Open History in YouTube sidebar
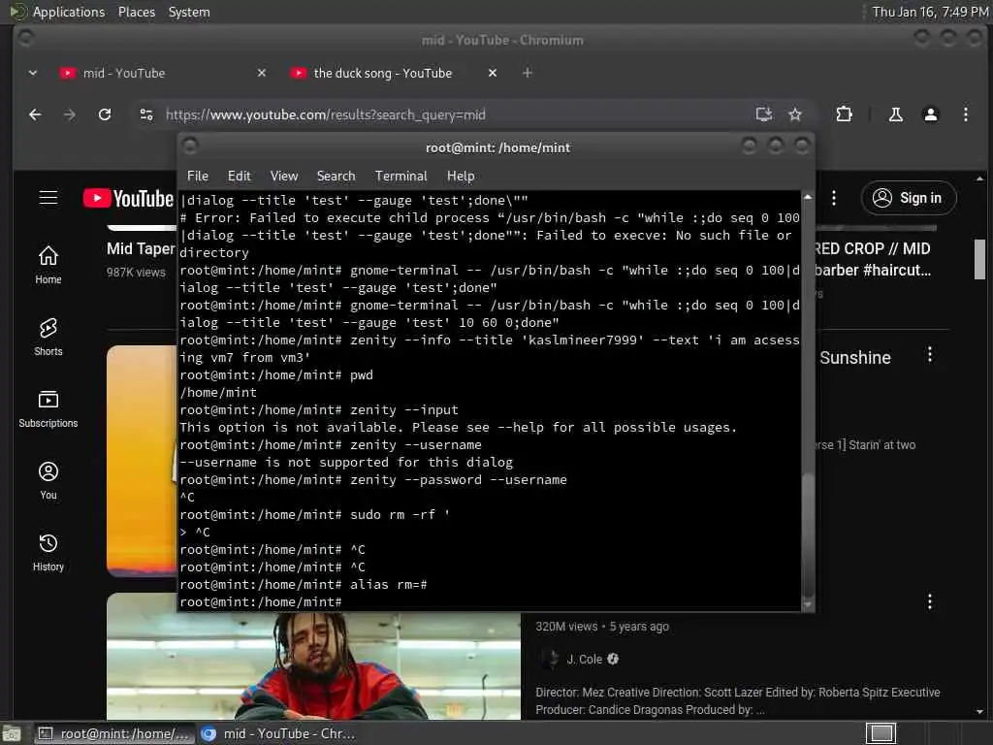The image size is (993, 745). 48,552
